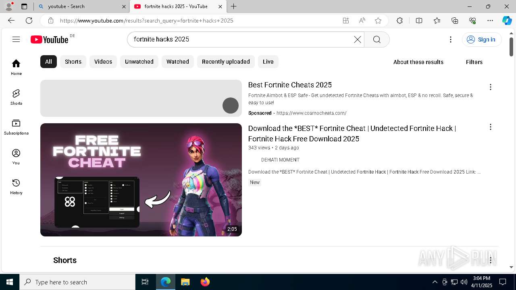Open Collections panel

click(455, 21)
